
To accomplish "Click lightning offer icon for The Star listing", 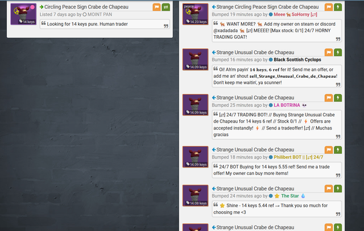I will coord(338,188).
